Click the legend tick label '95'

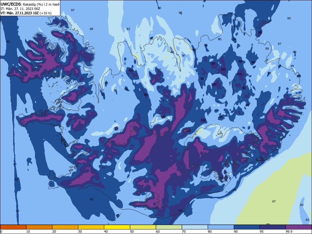click(262, 232)
